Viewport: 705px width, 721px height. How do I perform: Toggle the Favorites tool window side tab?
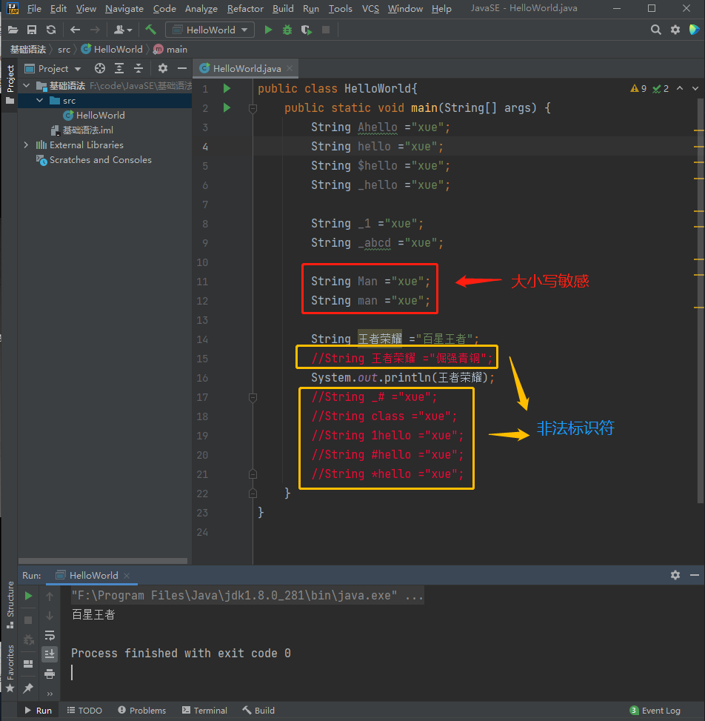(x=10, y=669)
